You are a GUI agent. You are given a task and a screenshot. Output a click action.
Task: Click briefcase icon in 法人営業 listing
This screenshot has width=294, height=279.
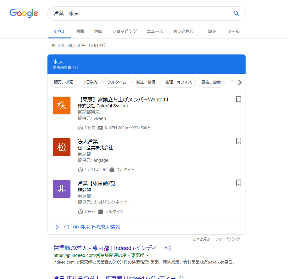pyautogui.click(x=112, y=170)
